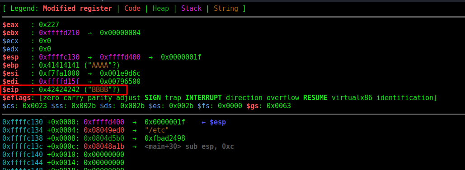Screen dimensions: 465x170
Task: Click the $eip register value 0x42424242
Action: tap(59, 89)
